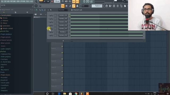Collapse the Current project folder
170x95 pixels.
coord(6,15)
